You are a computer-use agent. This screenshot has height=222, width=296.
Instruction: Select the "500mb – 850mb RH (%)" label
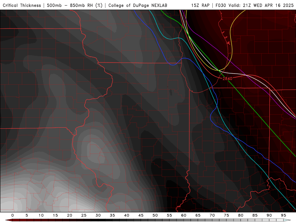tap(75, 5)
